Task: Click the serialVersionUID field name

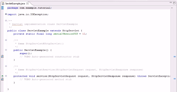Action: [x=66, y=34]
